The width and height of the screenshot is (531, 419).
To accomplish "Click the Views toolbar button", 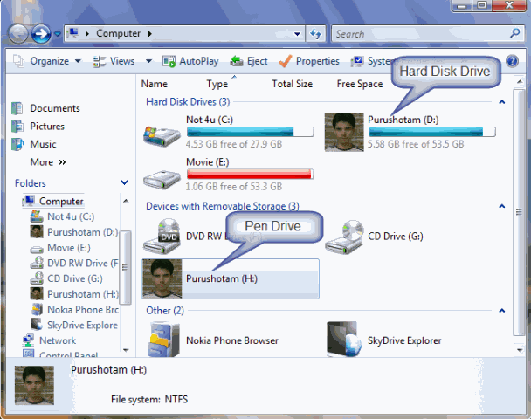I will click(114, 61).
